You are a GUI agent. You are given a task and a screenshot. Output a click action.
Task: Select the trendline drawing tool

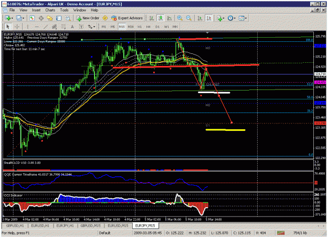click(x=45, y=27)
